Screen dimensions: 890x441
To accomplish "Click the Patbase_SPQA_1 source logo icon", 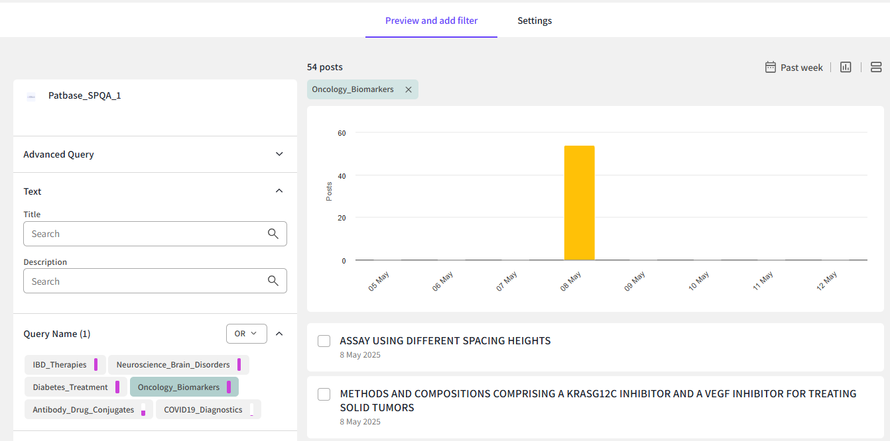I will pyautogui.click(x=31, y=97).
